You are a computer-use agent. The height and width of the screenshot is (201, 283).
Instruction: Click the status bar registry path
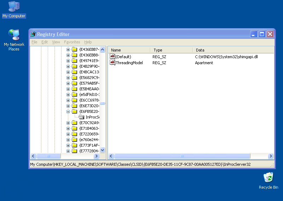pyautogui.click(x=140, y=164)
